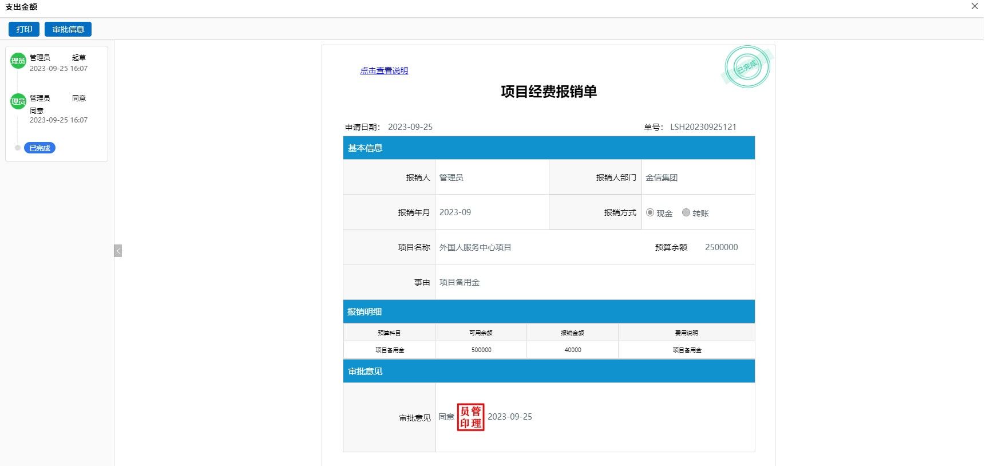Click the green avatar beside 起草 step

click(18, 61)
